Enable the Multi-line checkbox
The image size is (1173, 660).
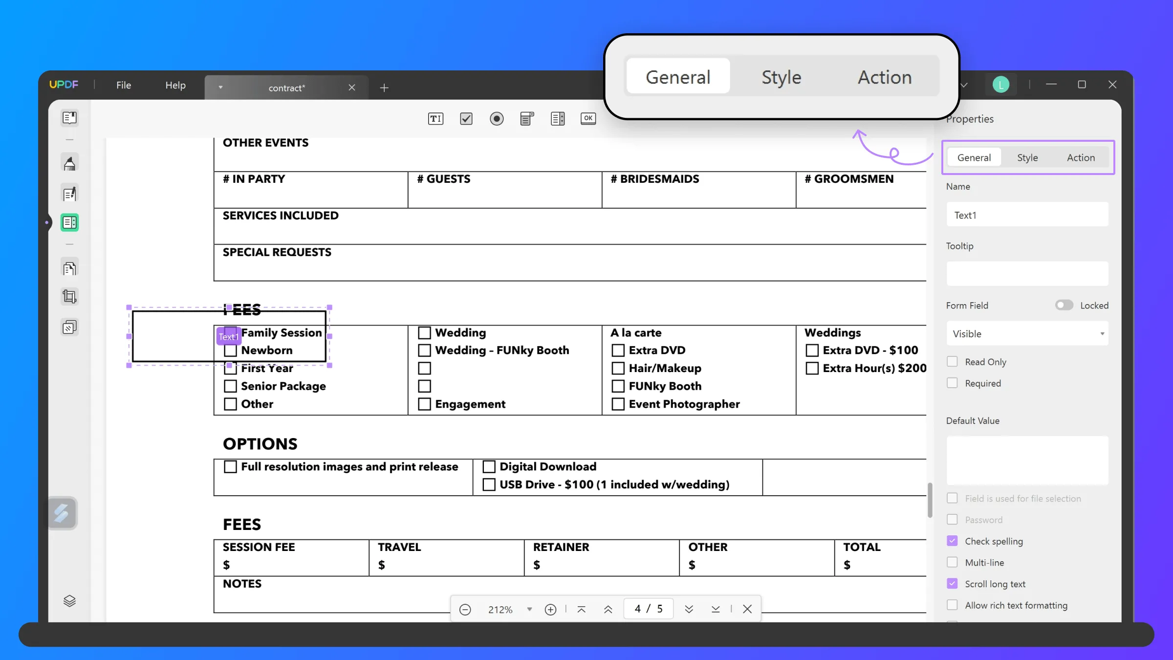(x=953, y=562)
